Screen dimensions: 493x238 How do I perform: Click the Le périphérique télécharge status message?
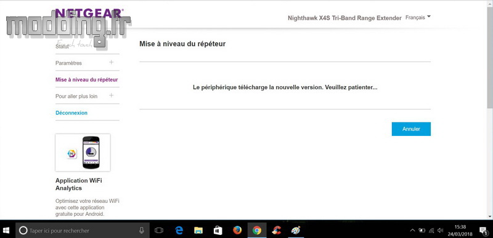[285, 87]
